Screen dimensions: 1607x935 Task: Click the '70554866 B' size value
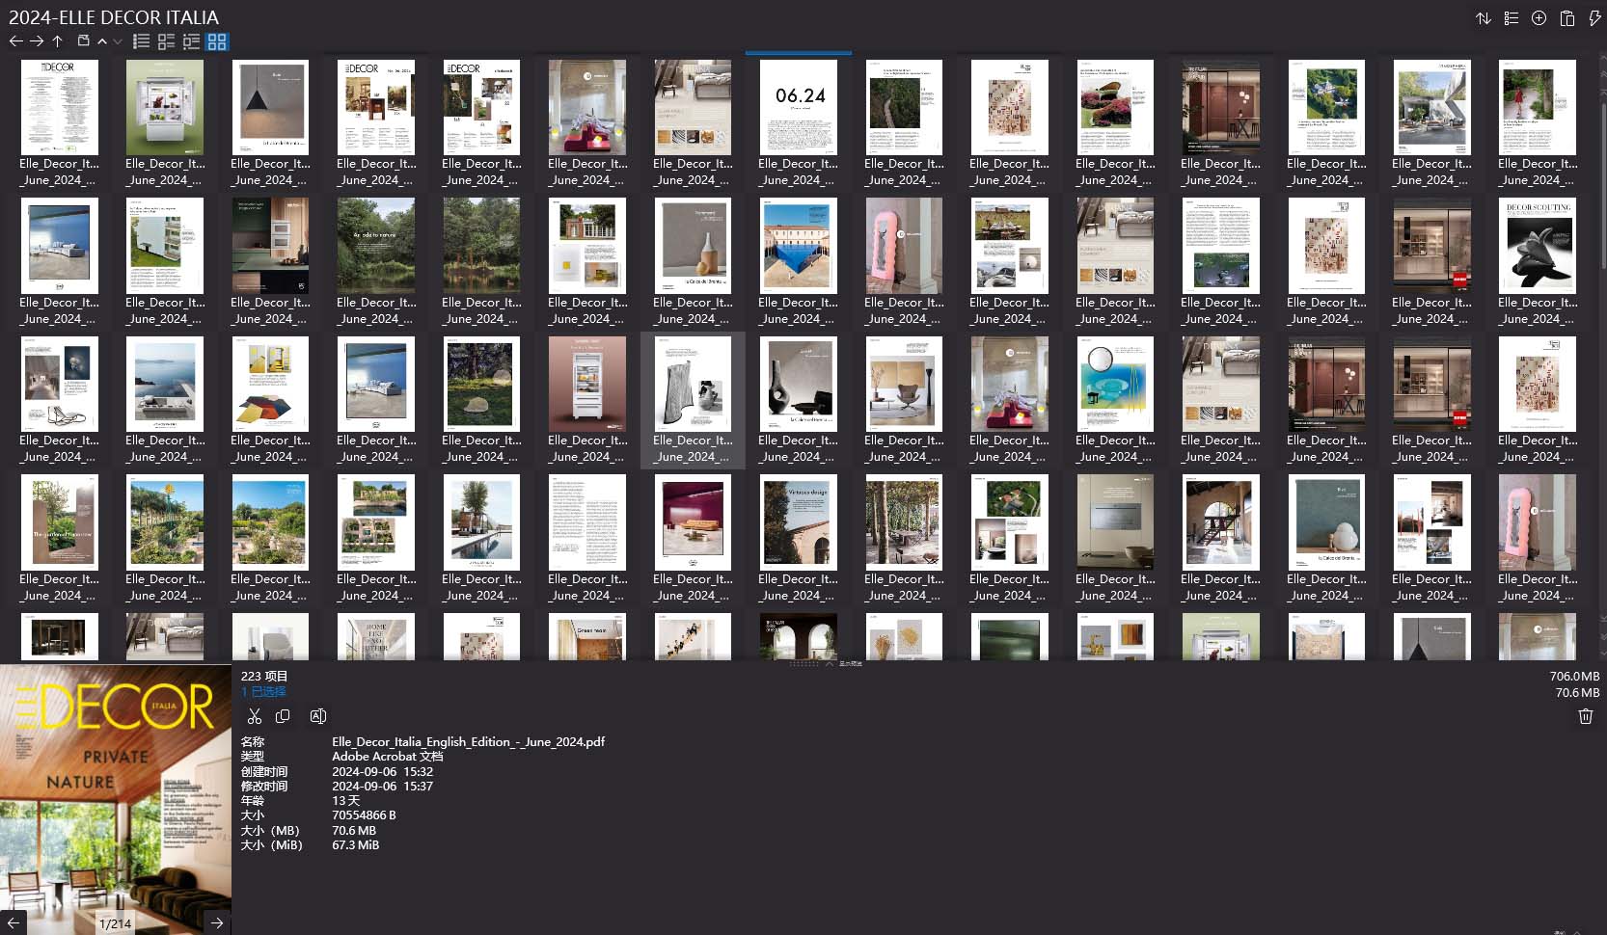point(364,815)
